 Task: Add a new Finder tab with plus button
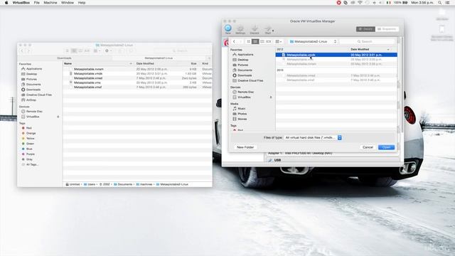point(209,58)
